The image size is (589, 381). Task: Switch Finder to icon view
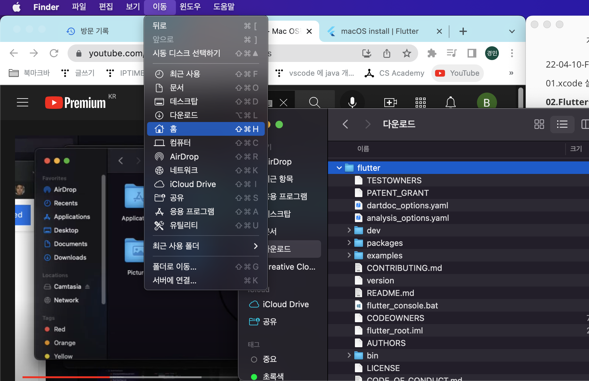pos(539,124)
